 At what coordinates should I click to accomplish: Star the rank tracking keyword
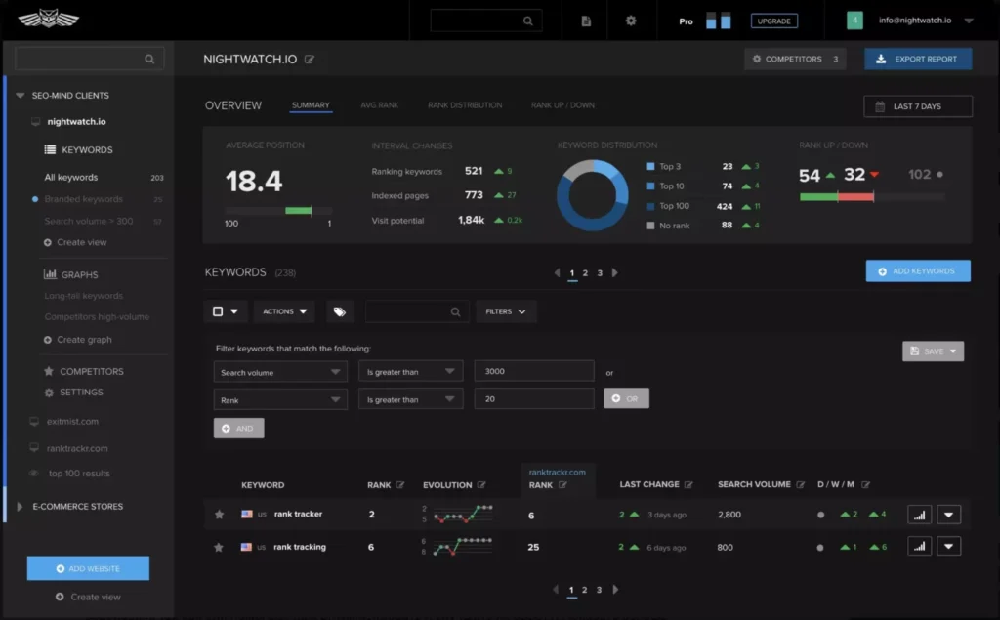(x=219, y=548)
